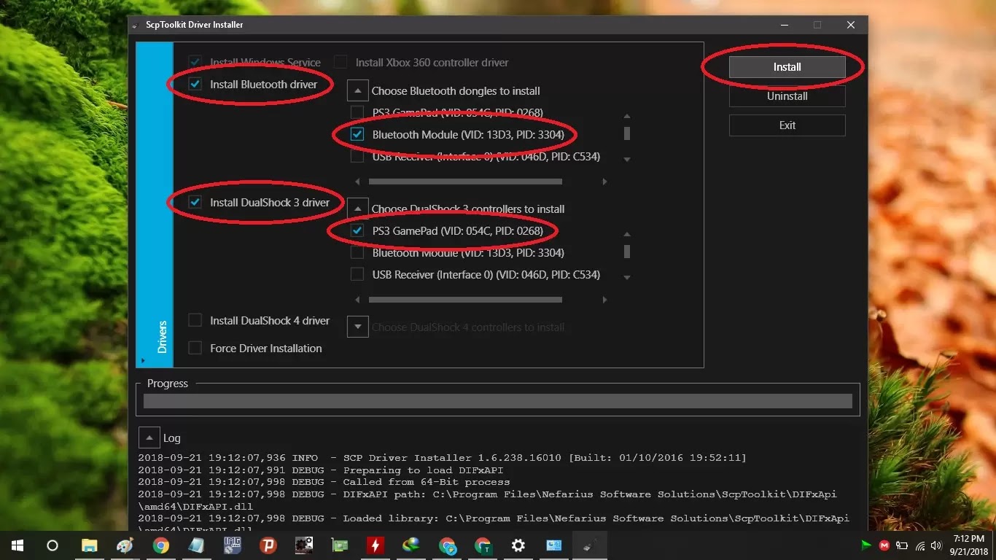
Task: Uncheck Bluetooth Module in Bluetooth dongles list
Action: pyautogui.click(x=357, y=134)
